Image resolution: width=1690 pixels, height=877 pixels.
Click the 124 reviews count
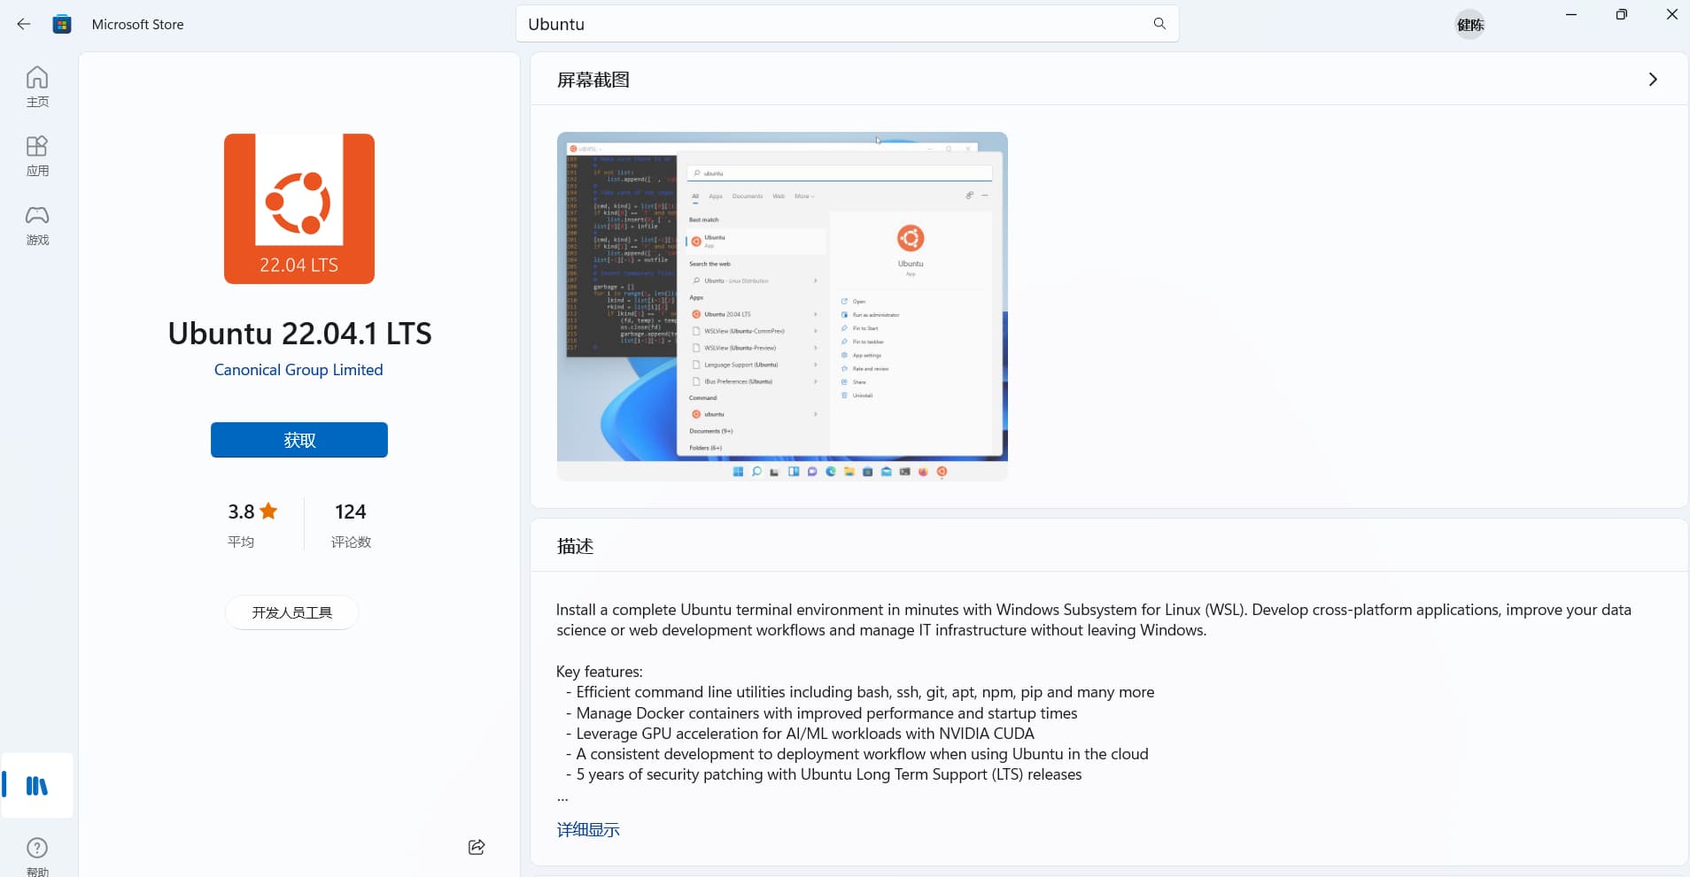click(351, 512)
